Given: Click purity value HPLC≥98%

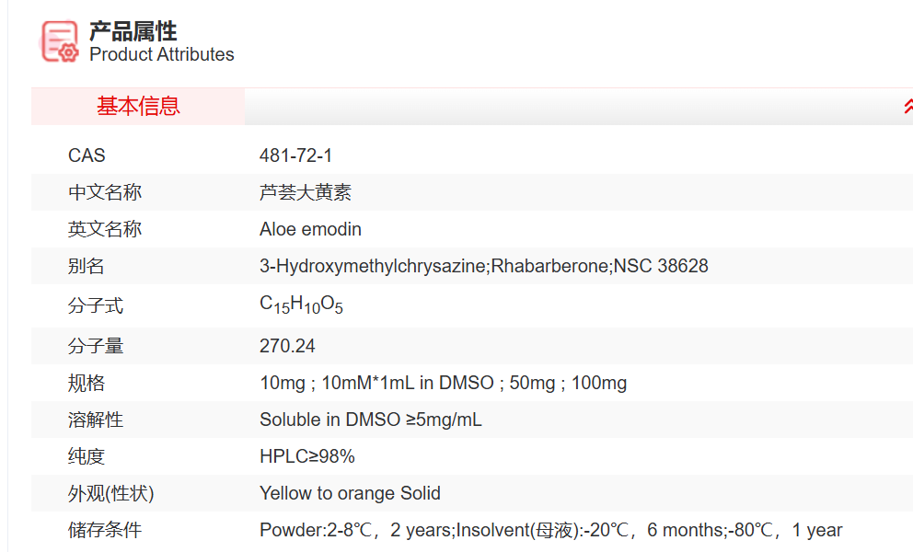Looking at the screenshot, I should pyautogui.click(x=306, y=456).
